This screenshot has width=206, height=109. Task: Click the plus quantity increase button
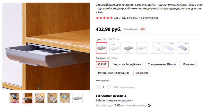(109, 87)
